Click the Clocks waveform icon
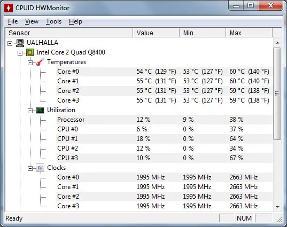 click(40, 168)
